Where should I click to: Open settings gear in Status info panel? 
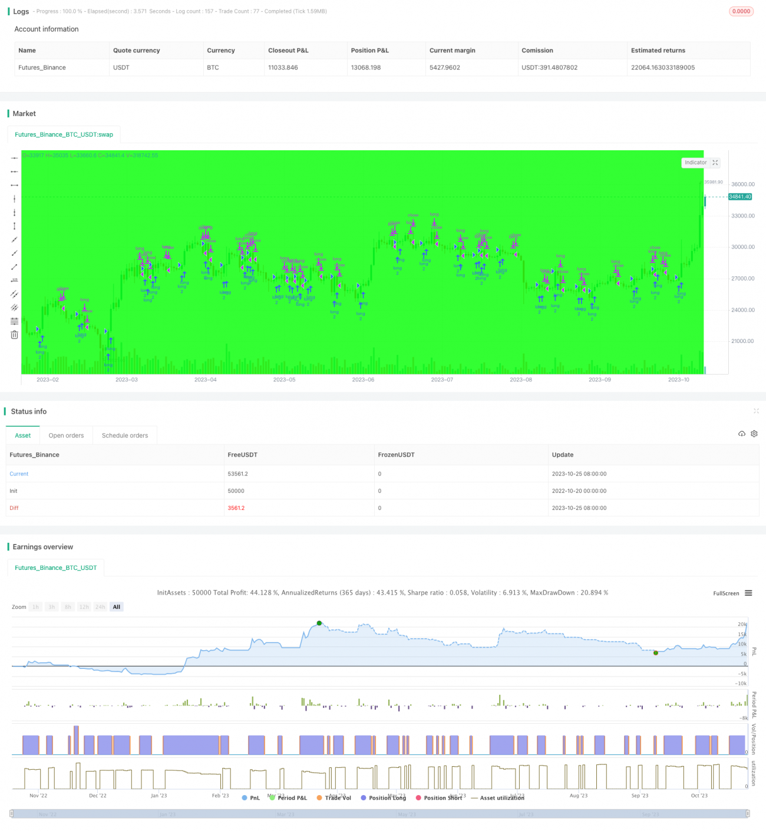[x=754, y=434]
